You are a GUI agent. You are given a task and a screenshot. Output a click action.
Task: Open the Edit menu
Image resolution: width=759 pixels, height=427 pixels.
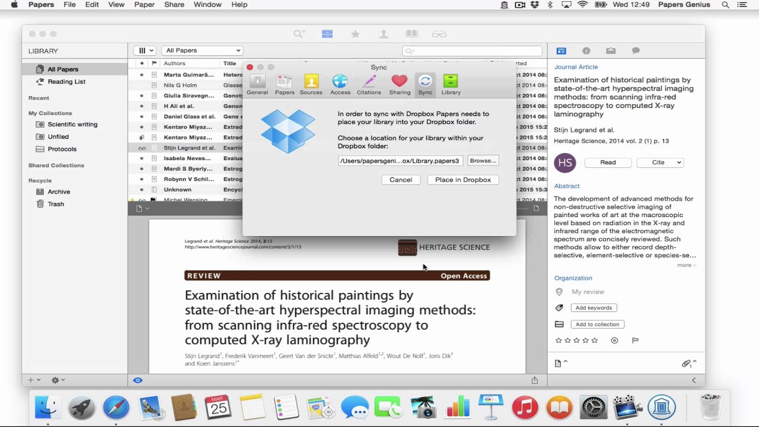click(x=92, y=5)
